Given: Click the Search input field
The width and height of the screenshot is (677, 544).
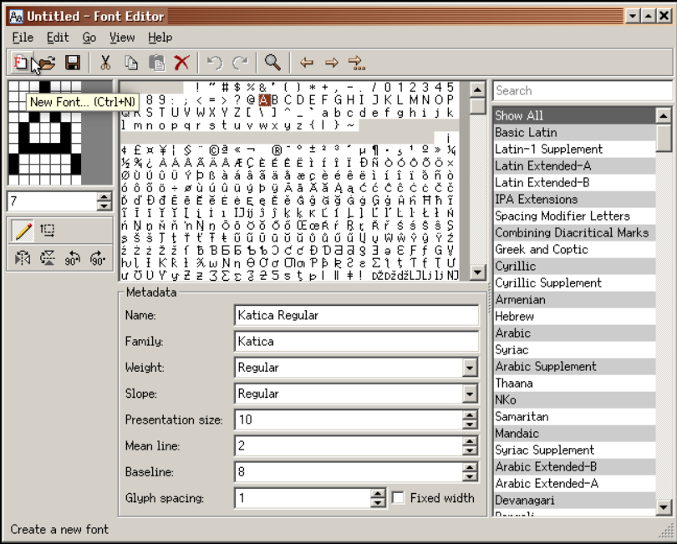Looking at the screenshot, I should (x=582, y=90).
